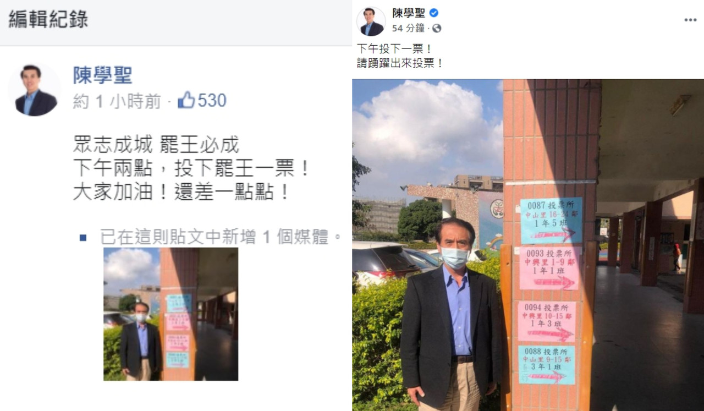Open the three-dots post options menu
The width and height of the screenshot is (704, 411).
(690, 20)
